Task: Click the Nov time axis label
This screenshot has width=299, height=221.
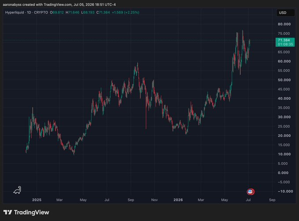Action: tap(154, 200)
